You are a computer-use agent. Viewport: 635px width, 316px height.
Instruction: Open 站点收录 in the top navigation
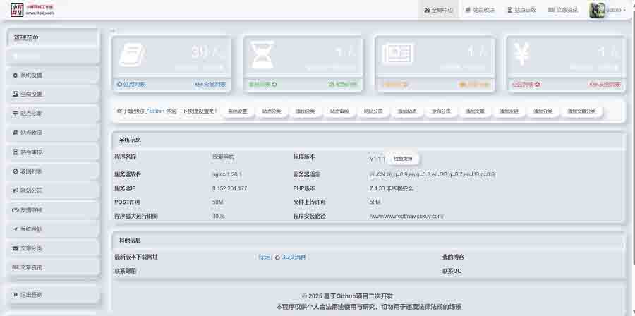tap(479, 10)
